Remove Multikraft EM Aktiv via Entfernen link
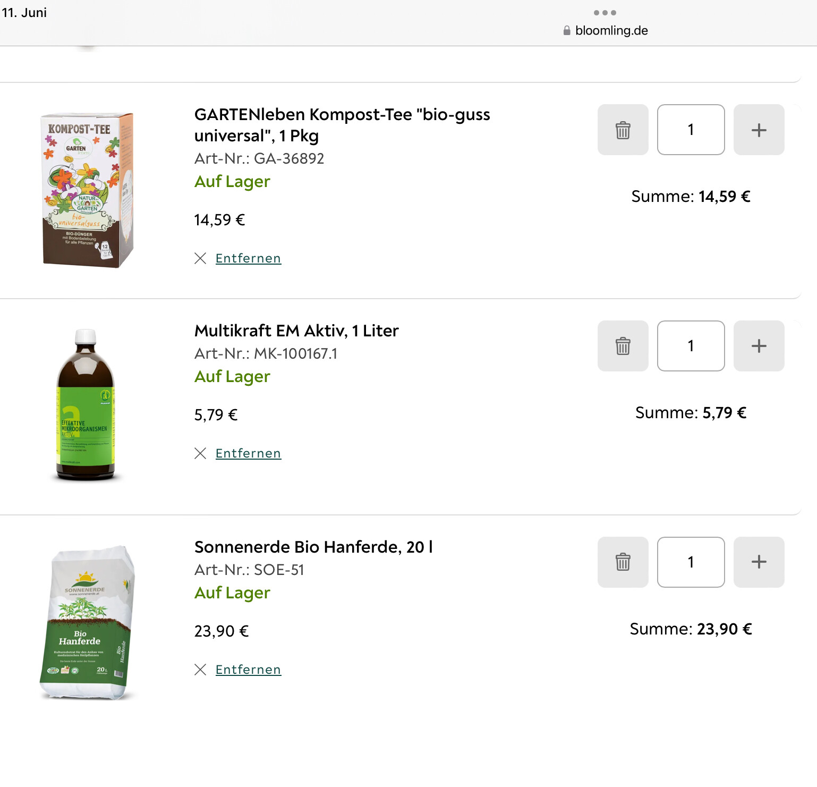Image resolution: width=817 pixels, height=787 pixels. click(x=248, y=453)
